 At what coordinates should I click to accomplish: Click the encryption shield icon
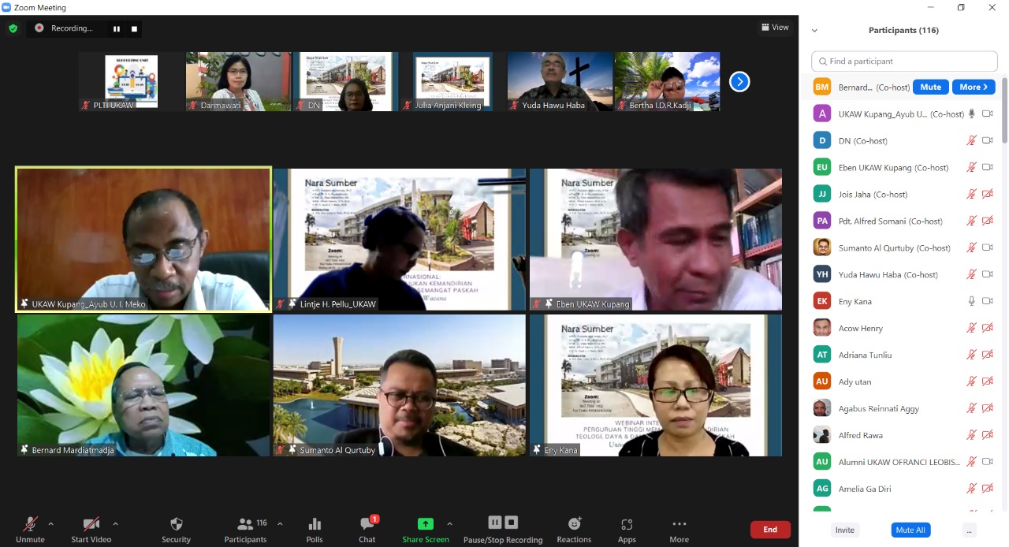[x=13, y=28]
